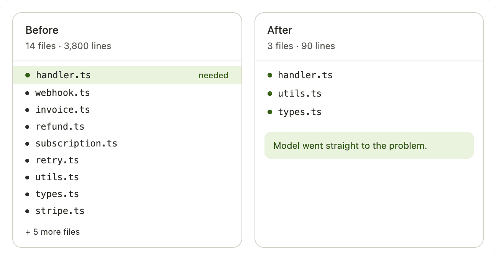Viewport: 496px width, 260px height.
Task: Select handler.ts in the Before list
Action: [x=63, y=75]
